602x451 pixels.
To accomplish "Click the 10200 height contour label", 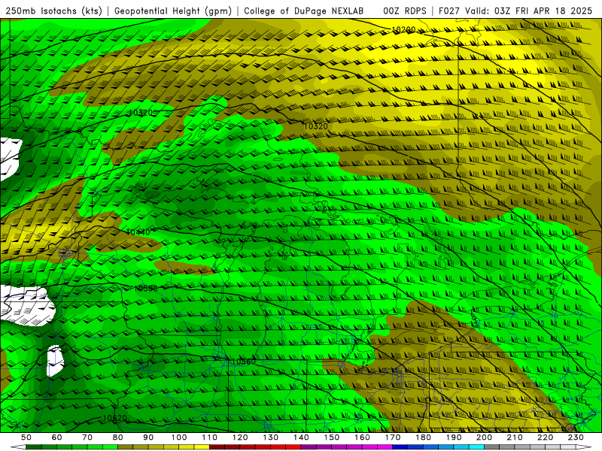I will pos(403,29).
